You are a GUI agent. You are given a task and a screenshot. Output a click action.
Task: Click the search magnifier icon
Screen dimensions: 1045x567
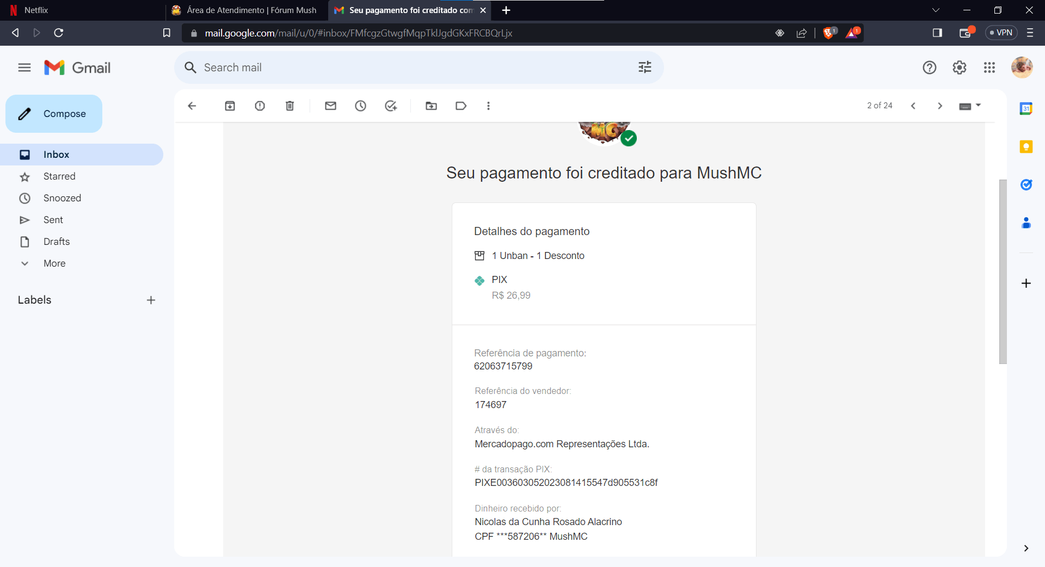coord(190,67)
